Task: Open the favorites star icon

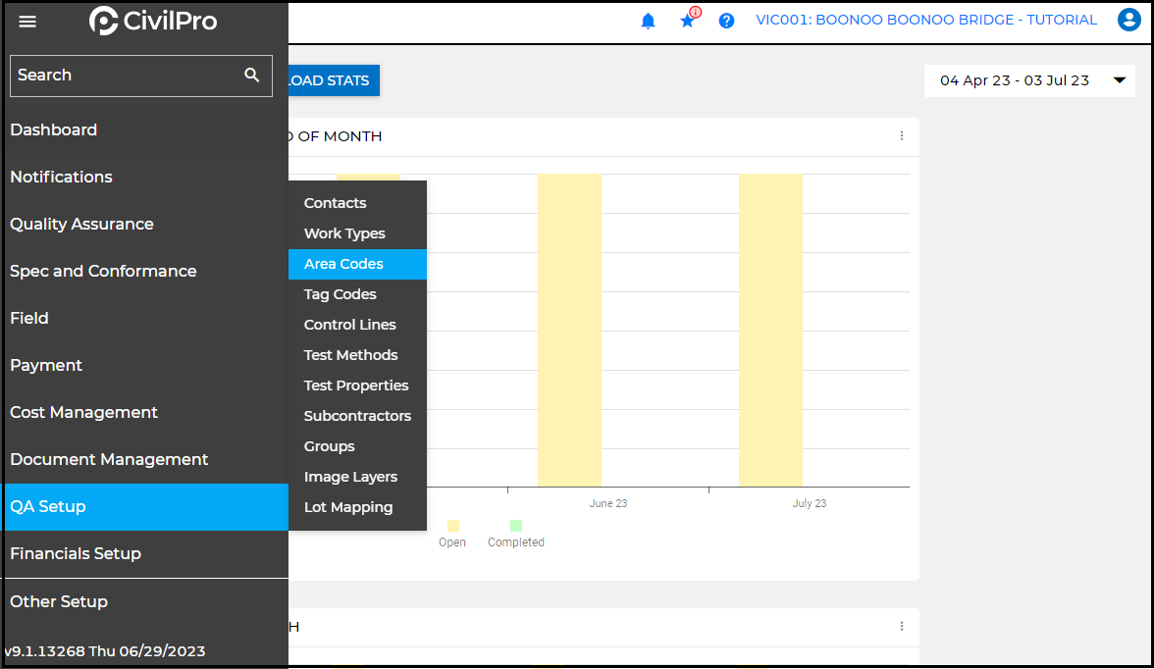Action: tap(687, 21)
